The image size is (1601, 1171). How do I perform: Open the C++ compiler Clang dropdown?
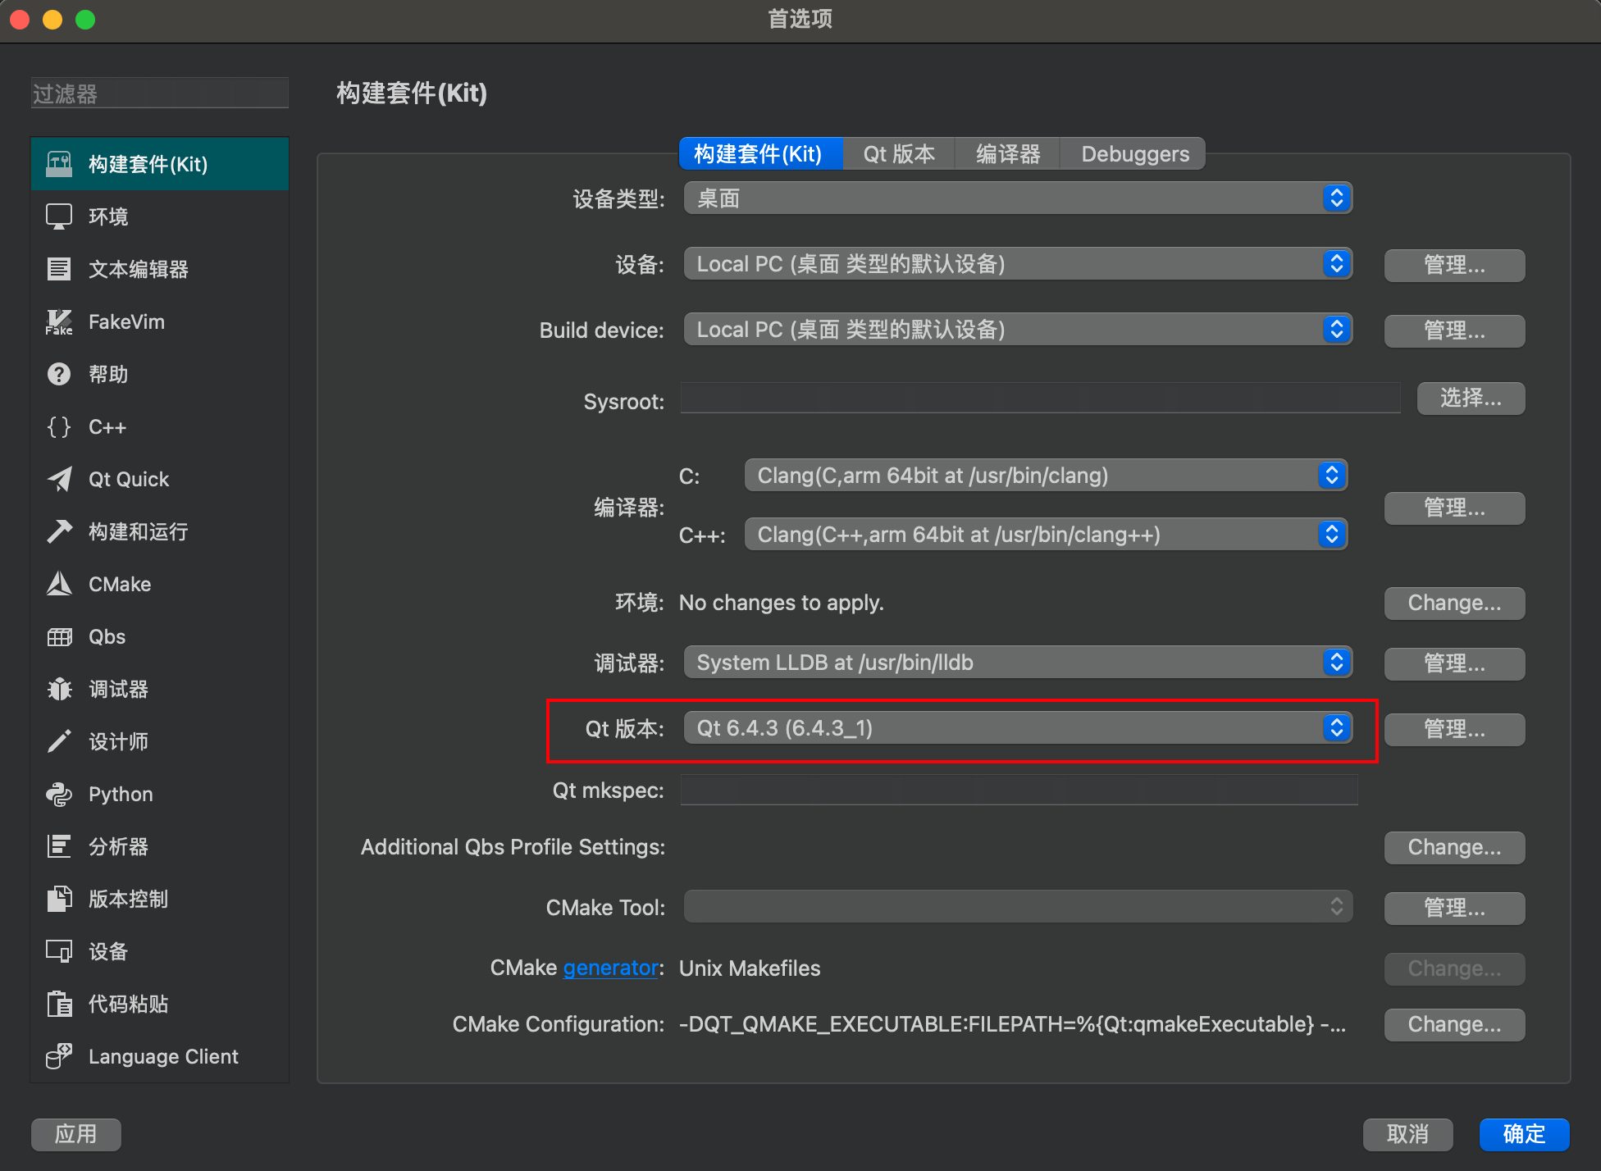click(x=1045, y=535)
